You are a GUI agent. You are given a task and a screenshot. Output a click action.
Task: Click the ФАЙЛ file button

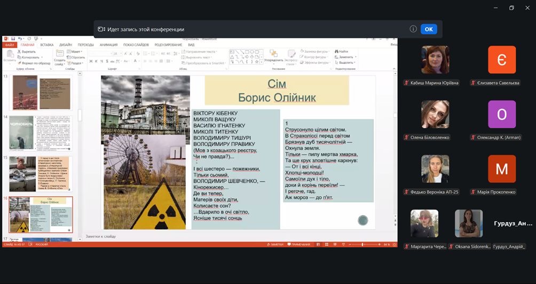[10, 45]
